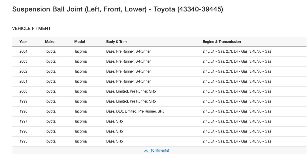308x154 pixels.
Task: Click Body & Trim cell in 2004 row
Action: (129, 51)
